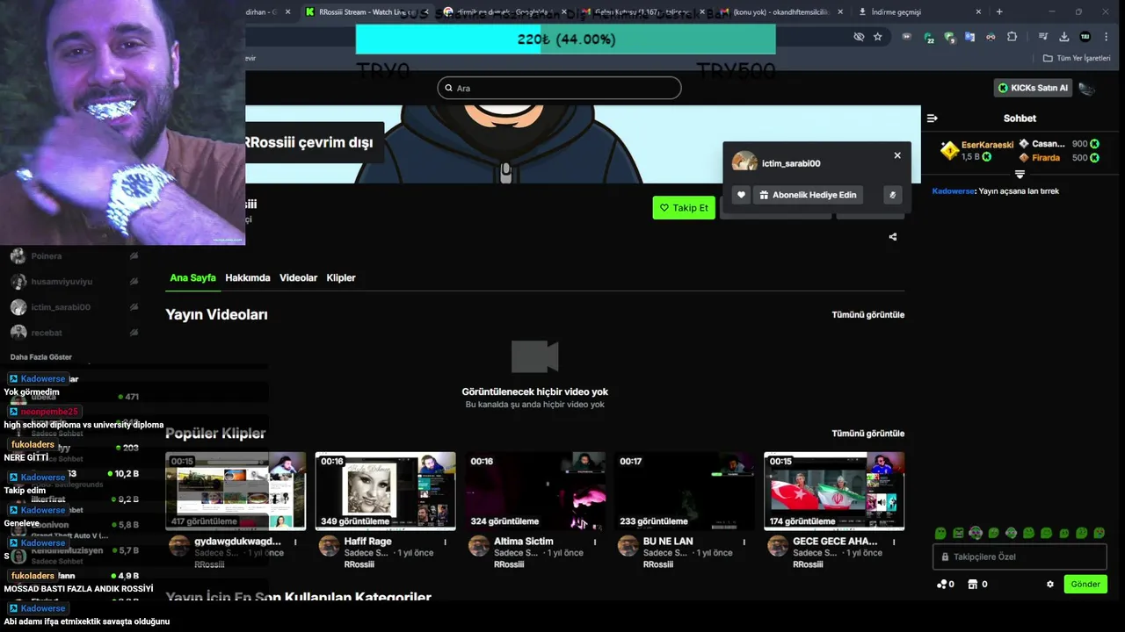Switch to the Klipler tab
This screenshot has height=632, width=1125.
point(341,277)
